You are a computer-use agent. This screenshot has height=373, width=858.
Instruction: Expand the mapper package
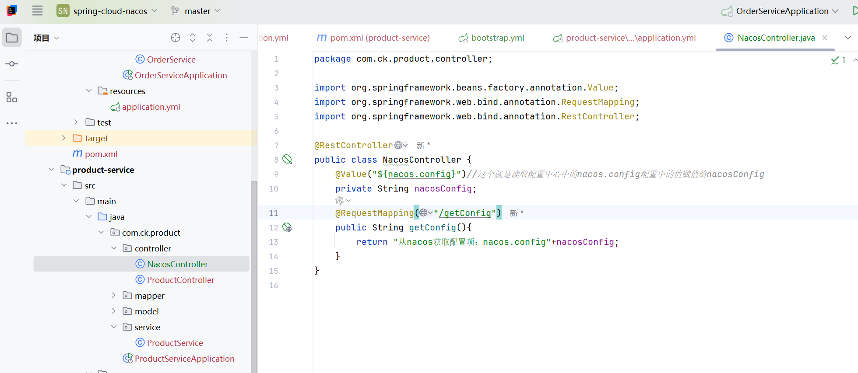point(114,295)
